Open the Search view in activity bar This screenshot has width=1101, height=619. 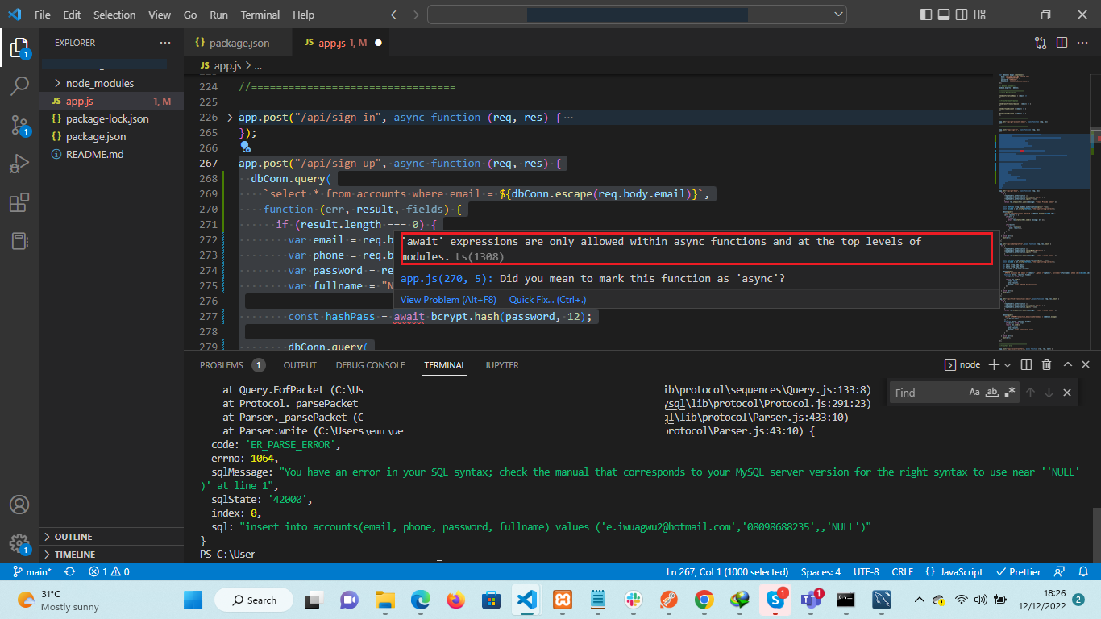click(x=19, y=86)
